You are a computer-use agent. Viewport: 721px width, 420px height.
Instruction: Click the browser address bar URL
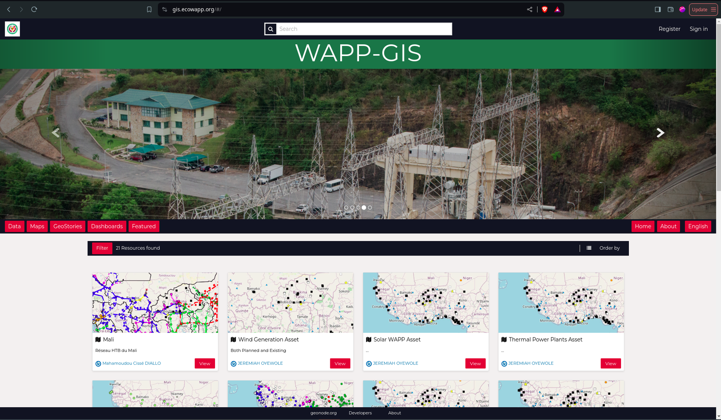coord(197,9)
